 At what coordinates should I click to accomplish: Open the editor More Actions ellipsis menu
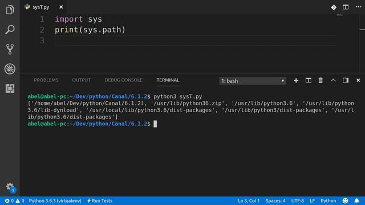point(359,7)
